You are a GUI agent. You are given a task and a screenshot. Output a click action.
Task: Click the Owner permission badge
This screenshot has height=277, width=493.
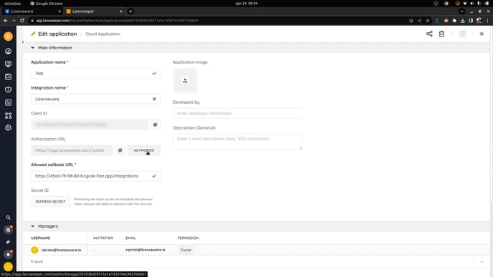(x=186, y=250)
